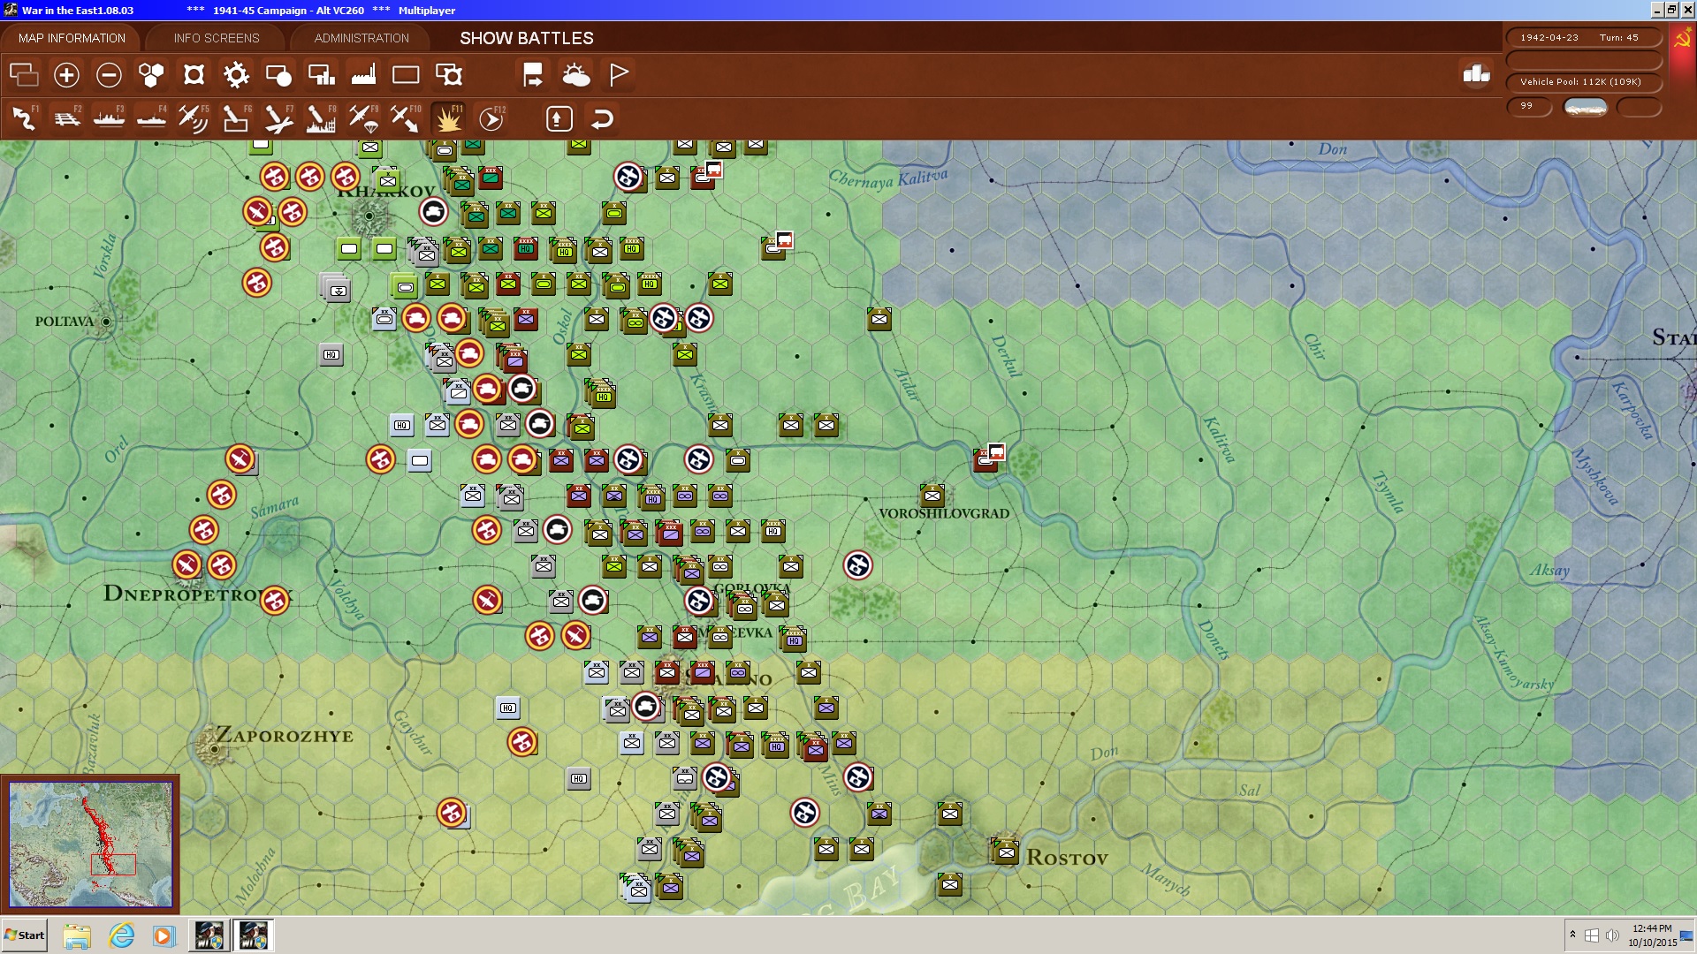Select the F5 air recon mode icon
Viewport: 1697px width, 954px height.
(193, 118)
